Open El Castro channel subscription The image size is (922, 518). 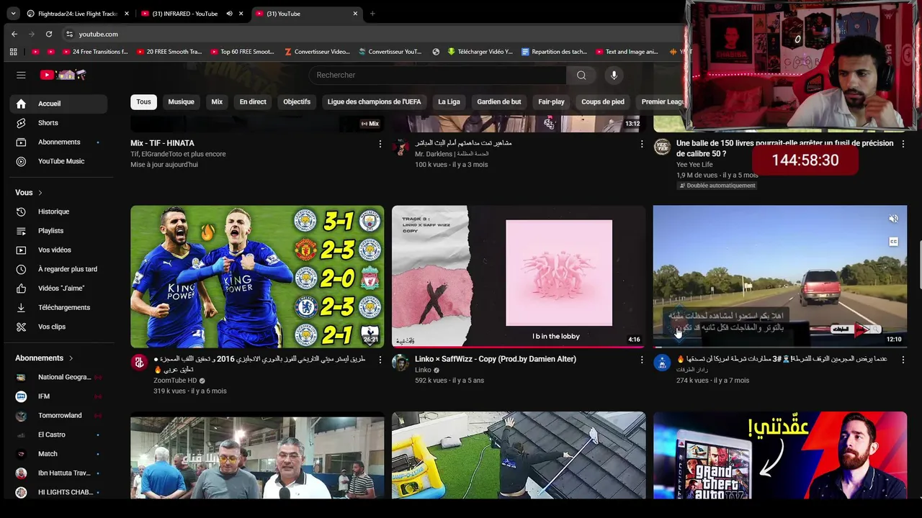click(x=58, y=435)
